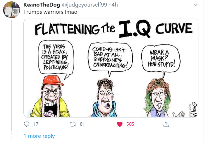Expand the 1 more reply link

[x=39, y=136]
